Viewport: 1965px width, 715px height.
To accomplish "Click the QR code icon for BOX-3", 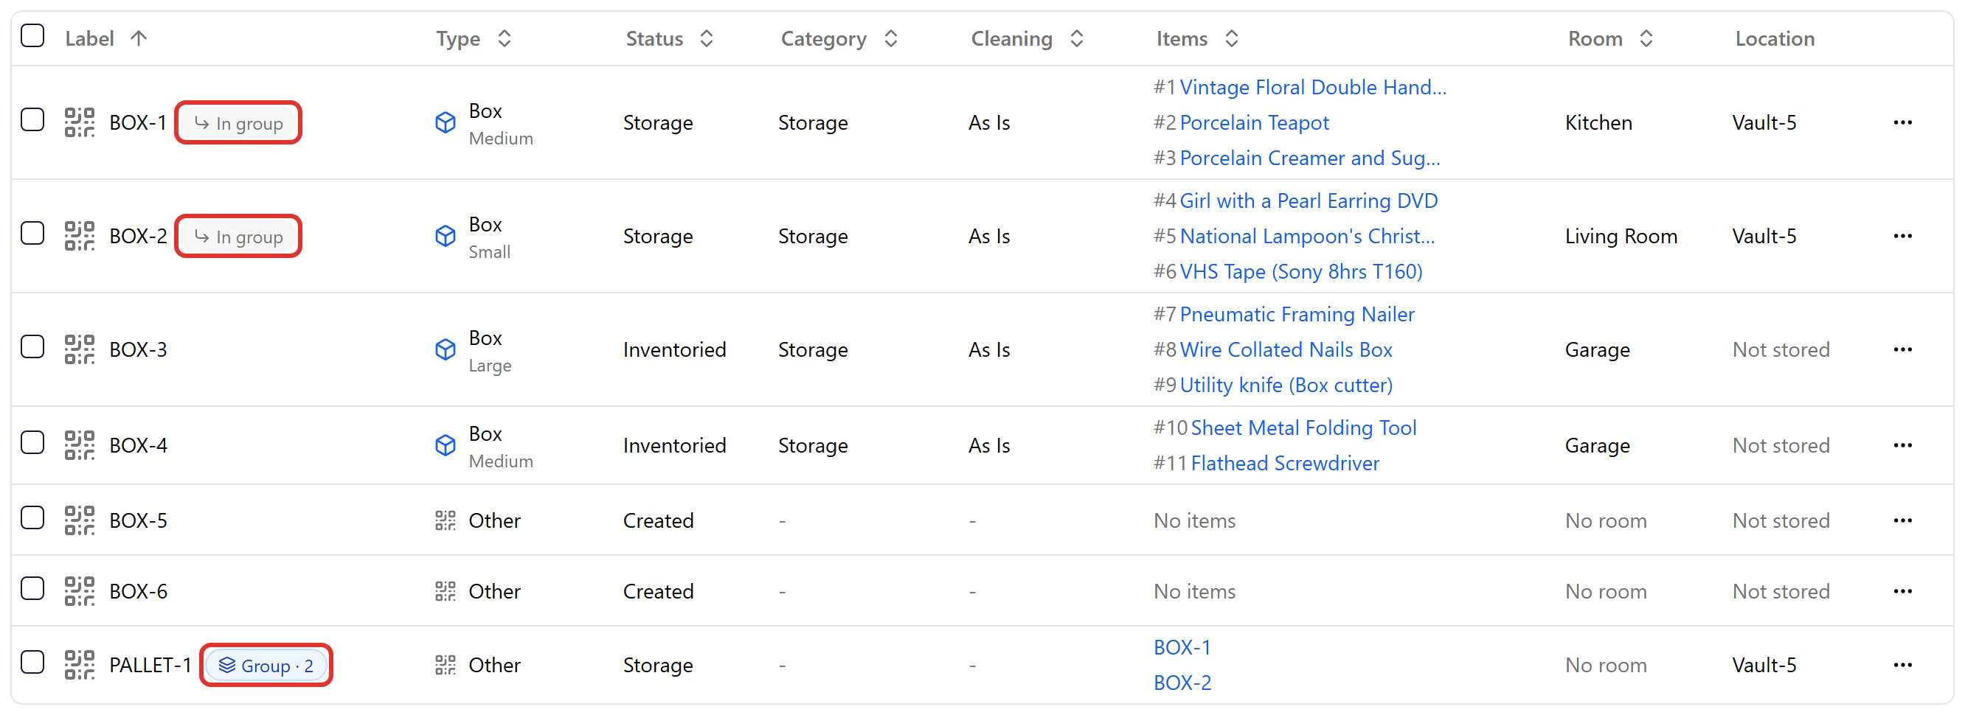I will (x=80, y=349).
